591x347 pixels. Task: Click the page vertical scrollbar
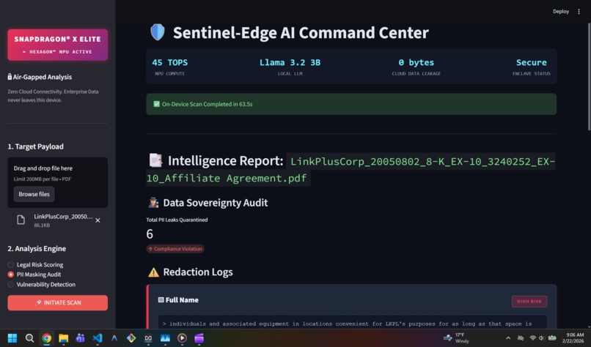[x=589, y=77]
